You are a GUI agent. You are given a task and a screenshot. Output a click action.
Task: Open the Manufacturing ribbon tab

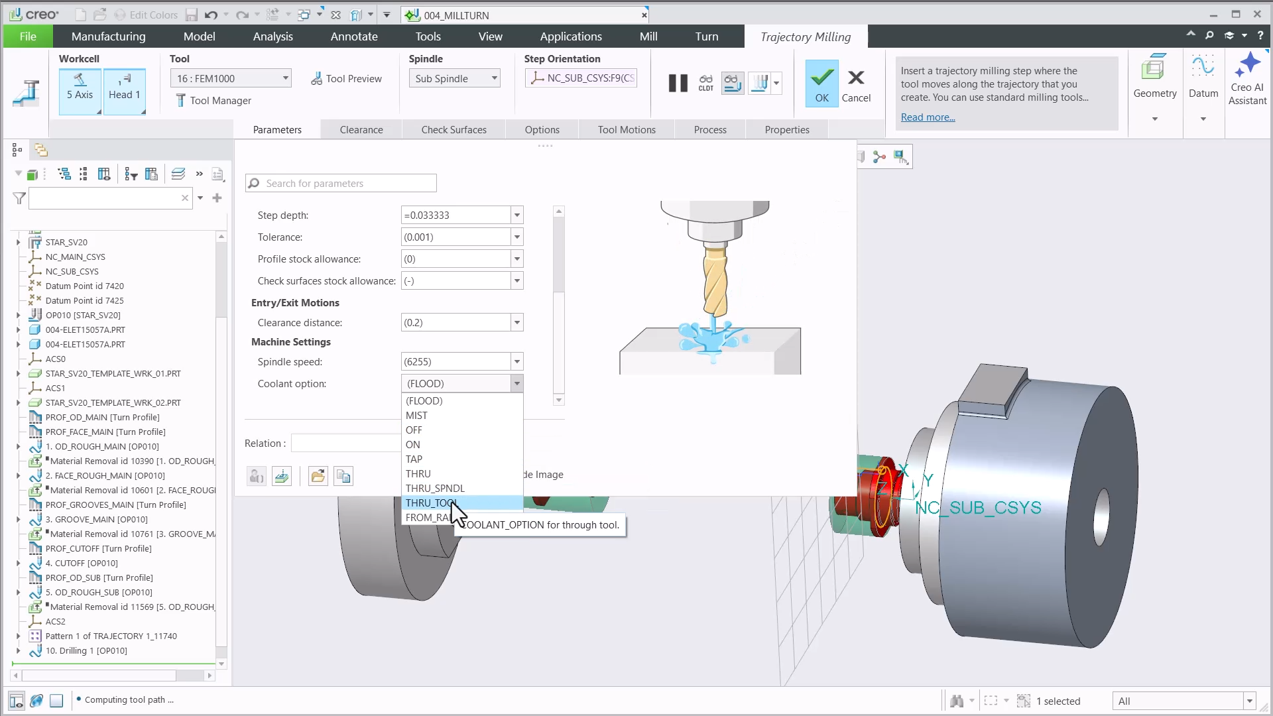click(109, 36)
